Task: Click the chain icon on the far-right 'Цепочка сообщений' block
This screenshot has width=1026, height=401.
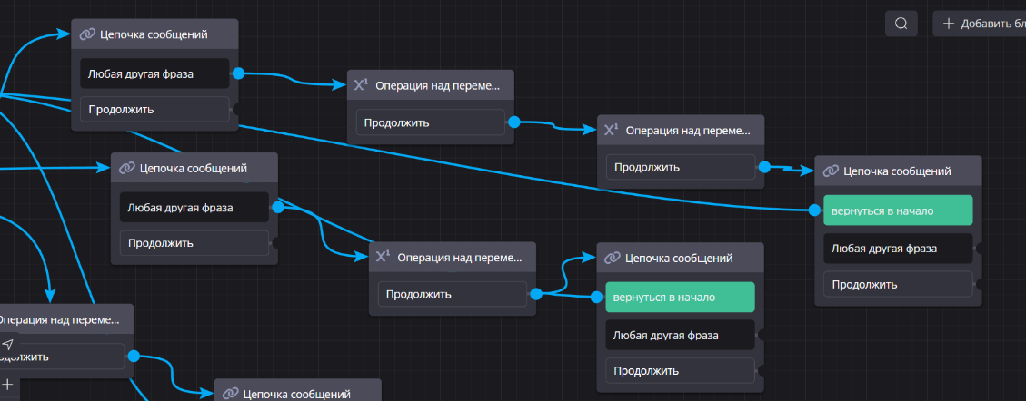Action: (x=831, y=171)
